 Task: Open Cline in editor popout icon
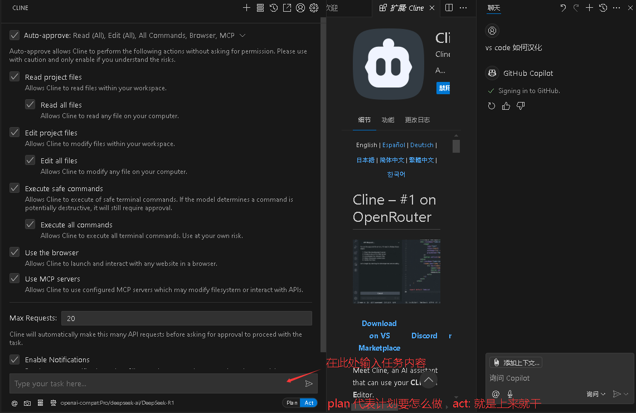(287, 8)
